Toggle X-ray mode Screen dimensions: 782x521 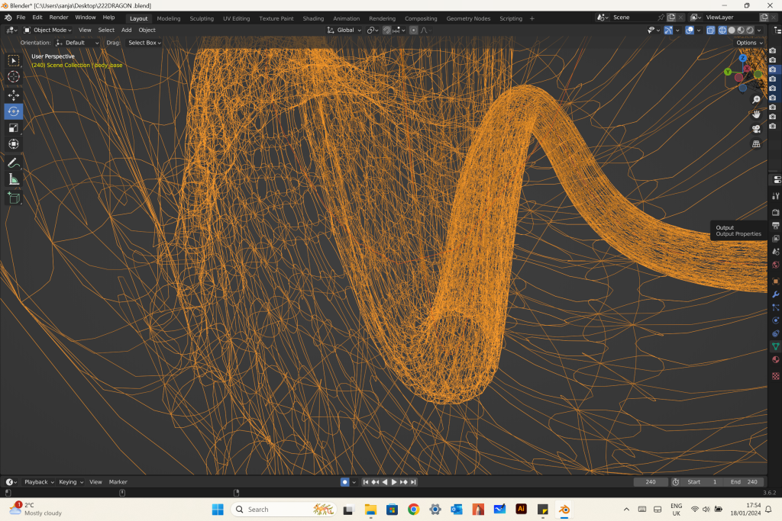tap(711, 31)
